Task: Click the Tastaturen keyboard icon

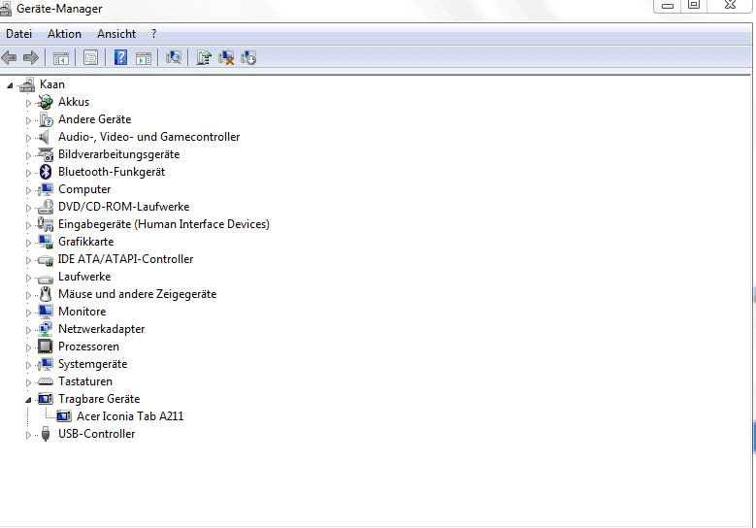Action: tap(46, 381)
